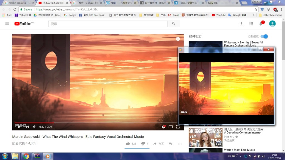Viewport: 285px width, 160px height.
Task: Open the YouTube hamburger guide menu
Action: point(7,24)
